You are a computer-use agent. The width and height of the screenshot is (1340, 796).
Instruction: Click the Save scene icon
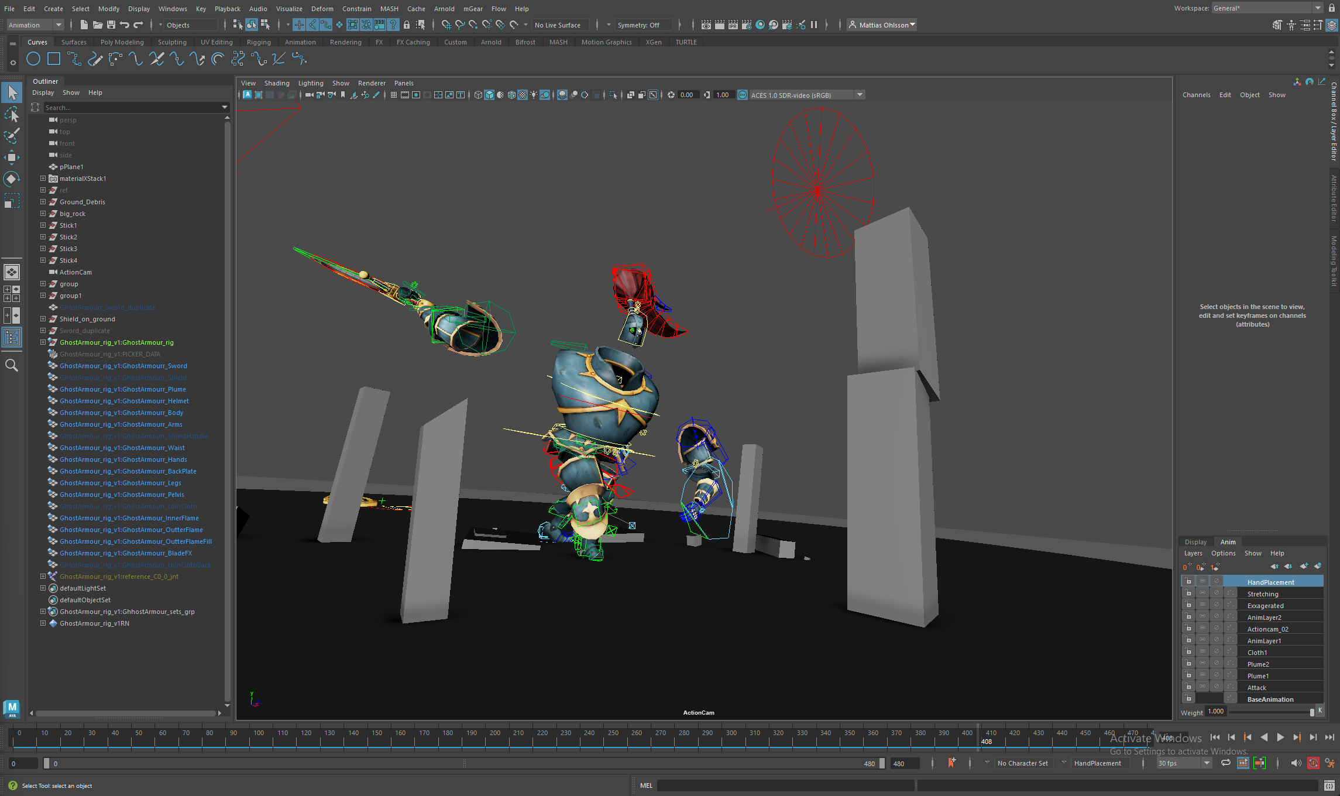click(111, 25)
